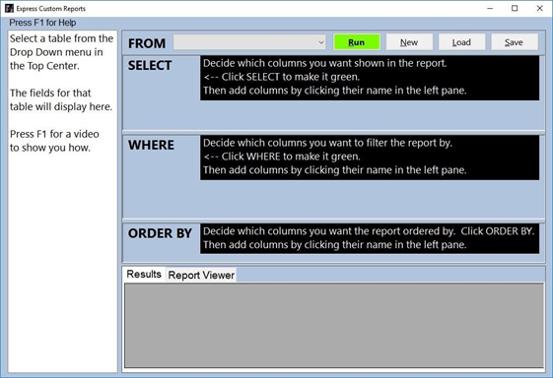
Task: Maximize the Express Custom Reports window
Action: pyautogui.click(x=515, y=8)
